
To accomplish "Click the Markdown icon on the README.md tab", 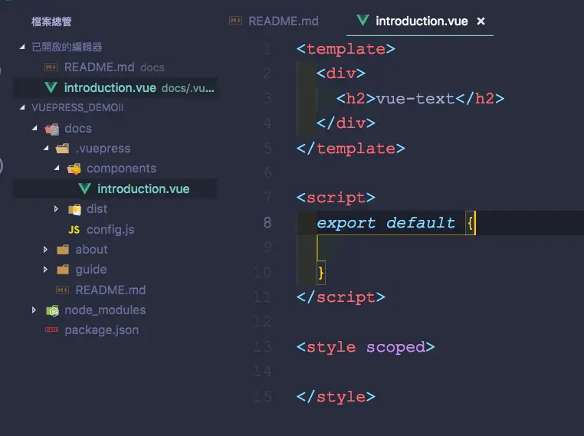I will (235, 21).
